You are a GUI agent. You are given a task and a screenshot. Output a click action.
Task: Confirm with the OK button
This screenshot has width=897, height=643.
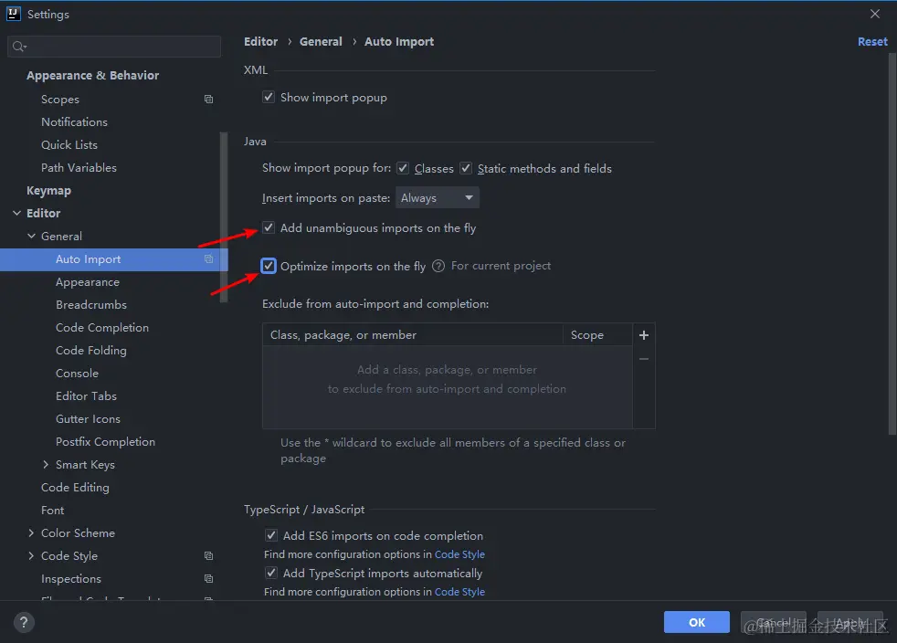click(697, 622)
